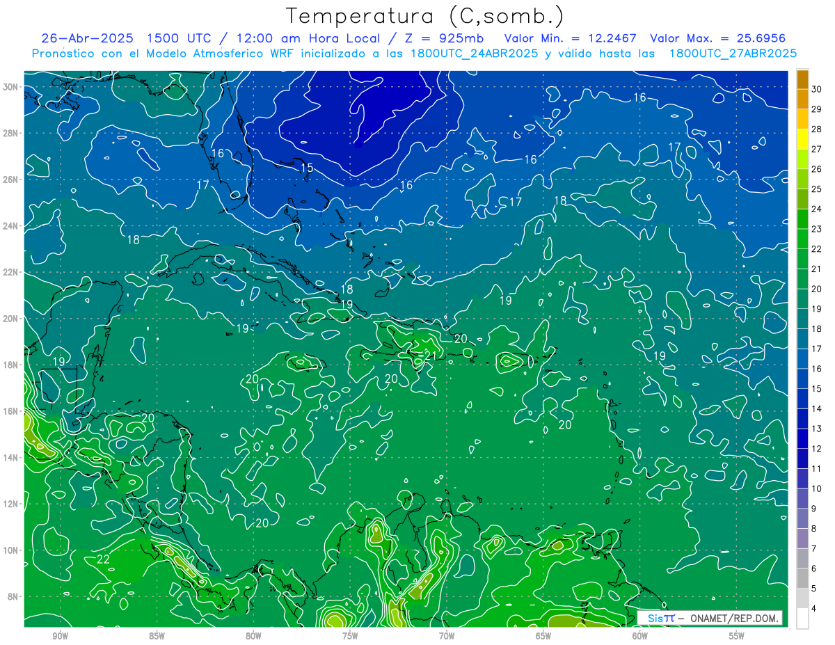Click the 'SisTT - ONAMET/REP.DOM.' credit label
Viewport: 835px width, 645px height.
point(709,618)
